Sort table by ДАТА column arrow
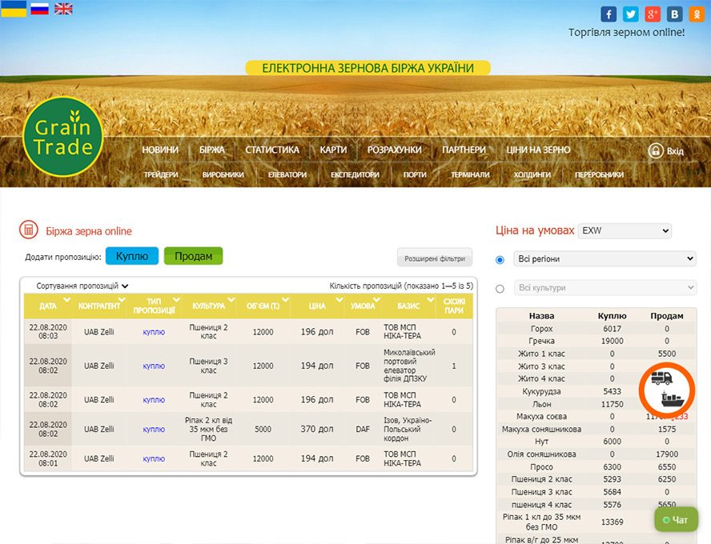Screen dimensions: 711x544 click(67, 300)
